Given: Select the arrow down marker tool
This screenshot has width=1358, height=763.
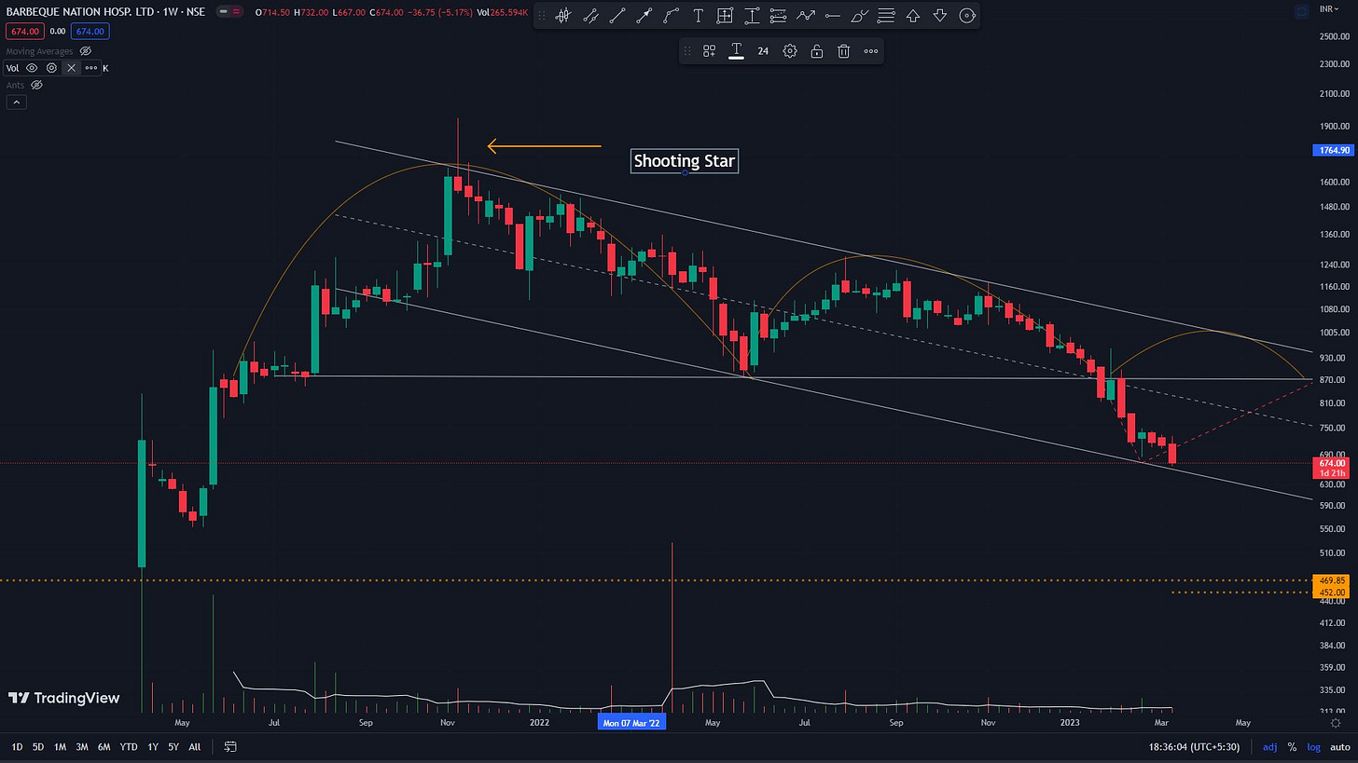Looking at the screenshot, I should pos(940,16).
